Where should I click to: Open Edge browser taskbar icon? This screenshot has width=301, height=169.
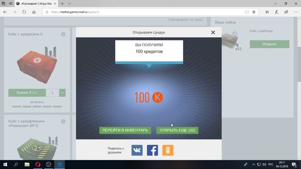[60, 164]
